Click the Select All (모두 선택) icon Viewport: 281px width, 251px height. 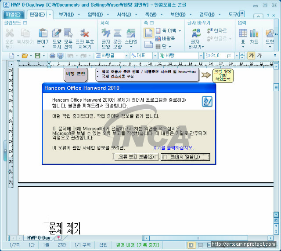(x=68, y=33)
